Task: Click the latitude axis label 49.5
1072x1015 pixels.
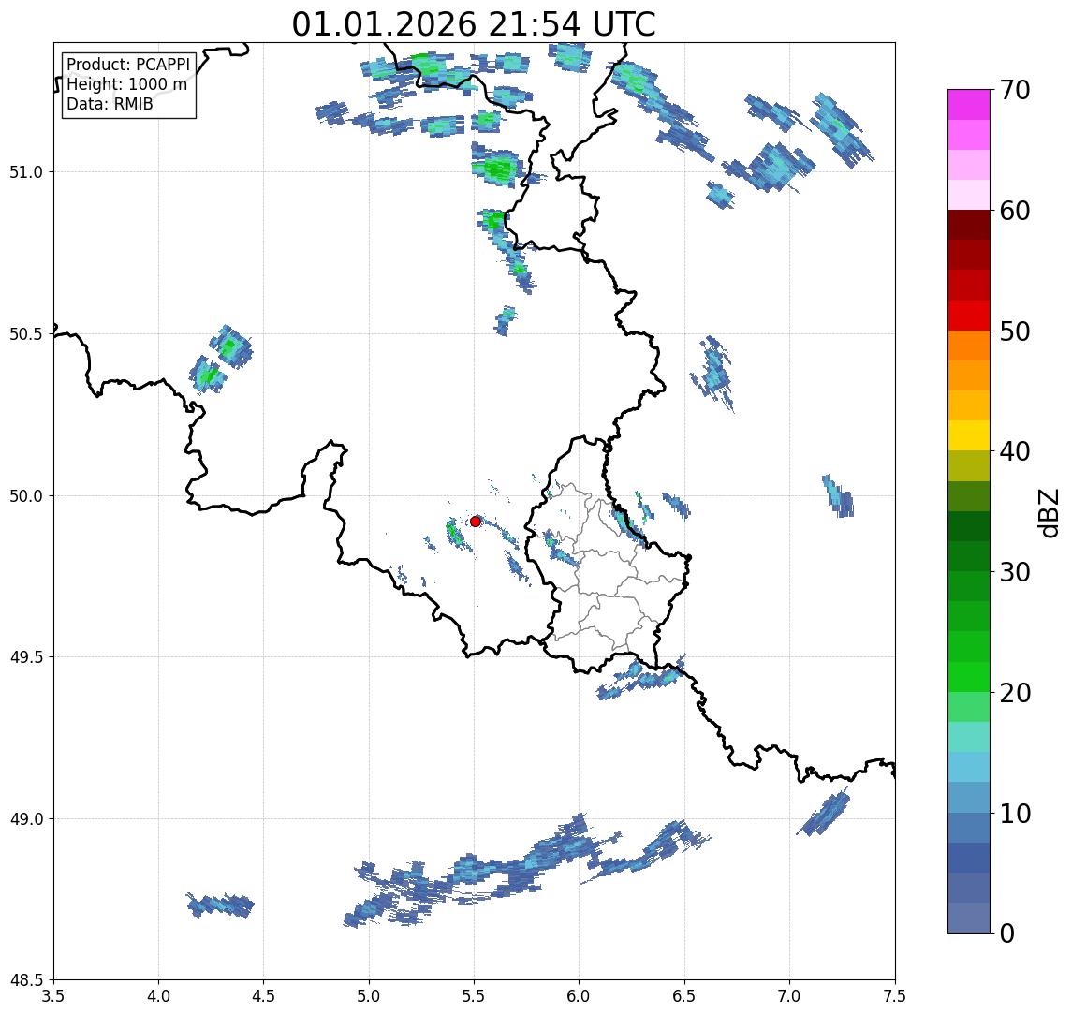Action: 26,657
